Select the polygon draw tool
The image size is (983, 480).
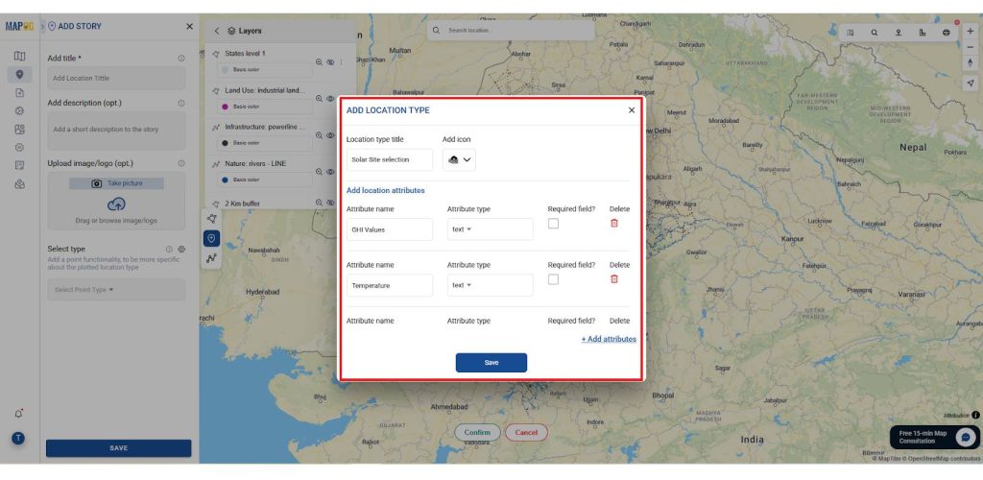[211, 219]
